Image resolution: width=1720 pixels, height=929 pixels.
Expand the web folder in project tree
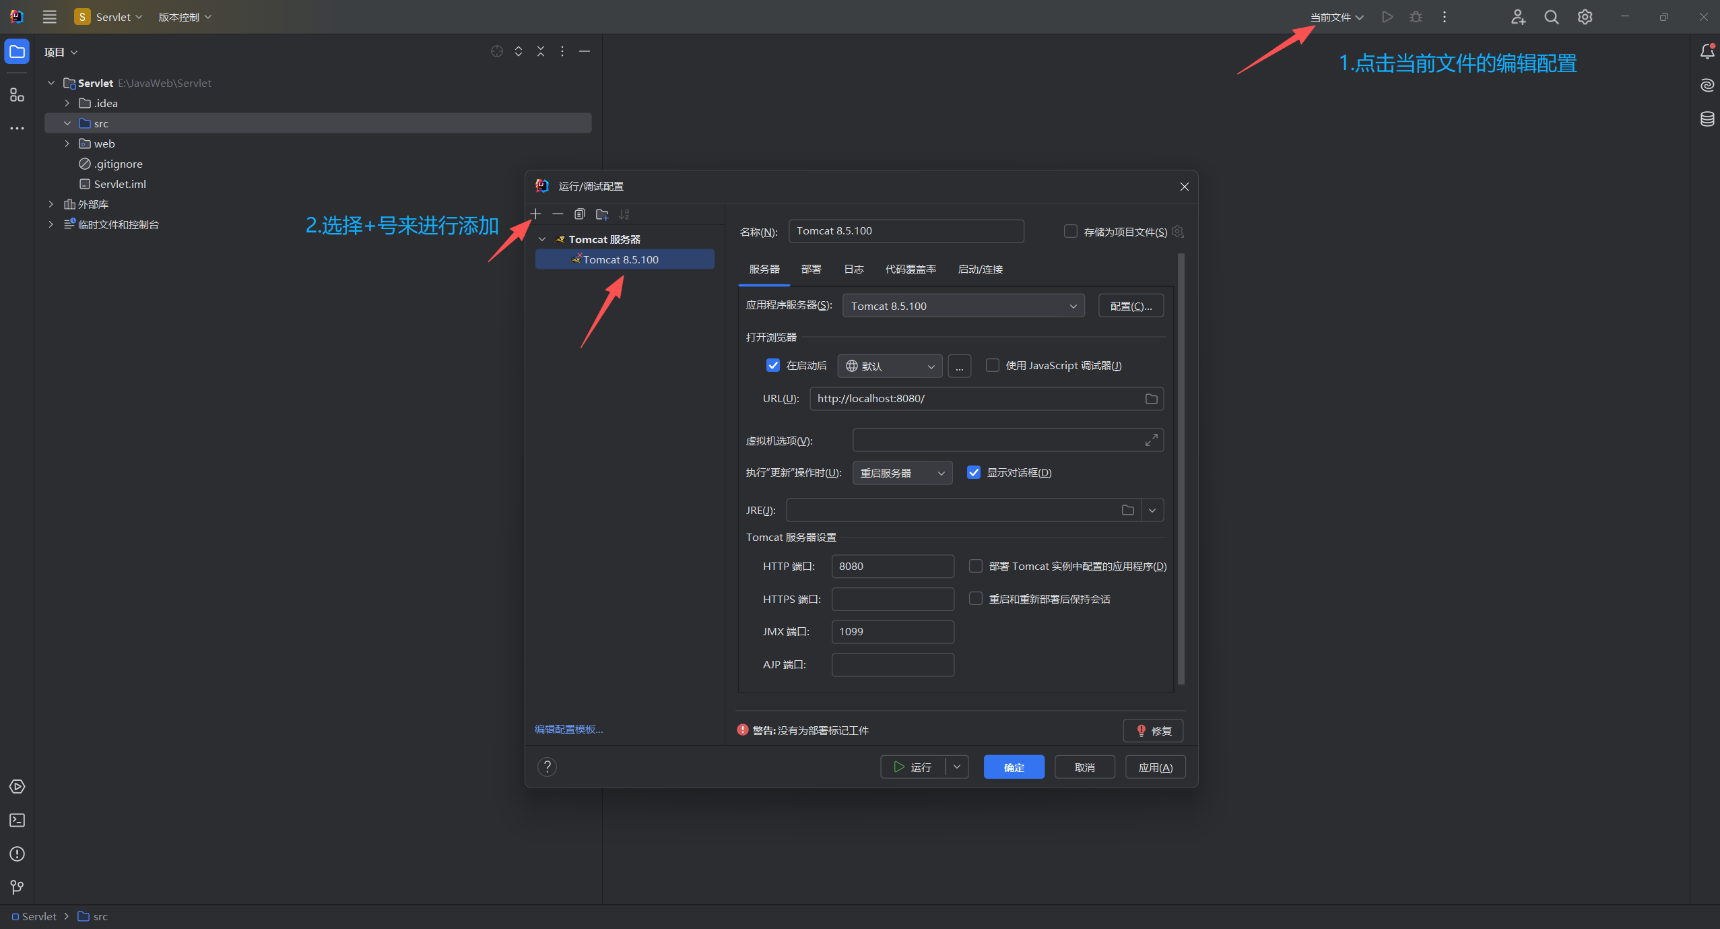coord(67,143)
